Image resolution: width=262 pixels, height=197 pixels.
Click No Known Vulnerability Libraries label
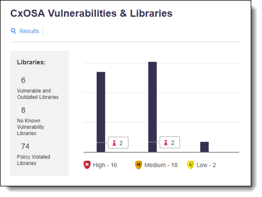pos(31,127)
